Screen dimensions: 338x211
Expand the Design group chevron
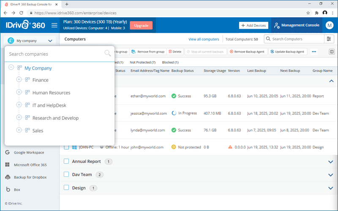coord(331,188)
